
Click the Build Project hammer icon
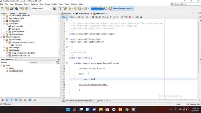60,8
